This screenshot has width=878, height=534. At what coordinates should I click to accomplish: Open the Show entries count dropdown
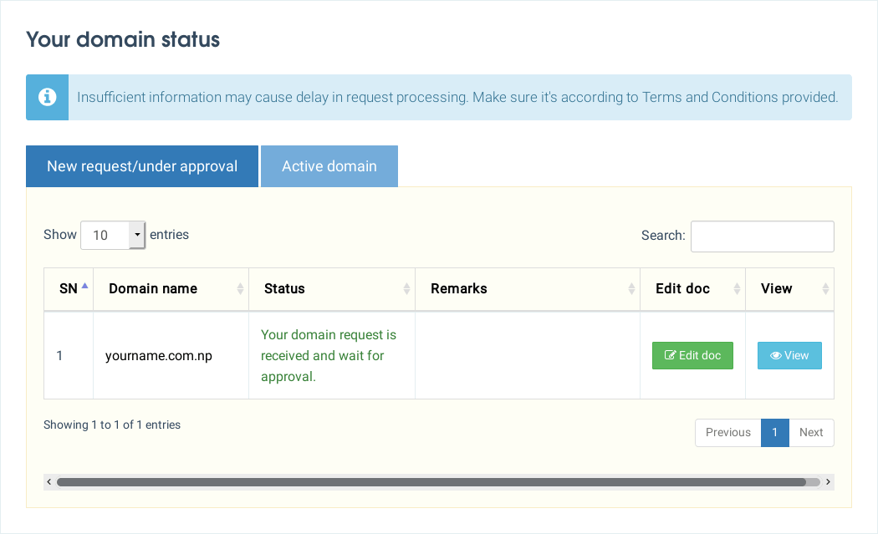[x=113, y=236]
